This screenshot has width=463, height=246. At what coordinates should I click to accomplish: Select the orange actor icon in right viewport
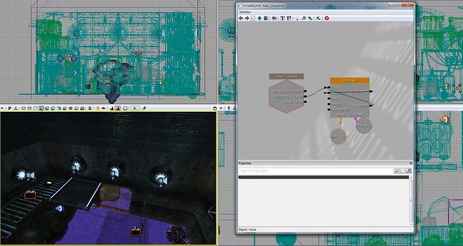pyautogui.click(x=444, y=119)
